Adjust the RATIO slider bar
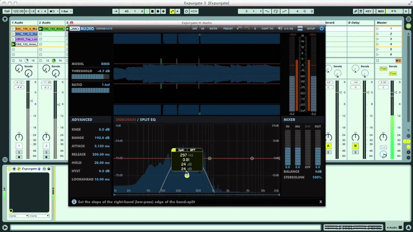 point(90,91)
